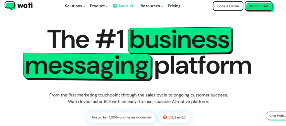The width and height of the screenshot is (286, 126).
Task: Click the Trusted by 14,000+ businesses badge
Action: tap(121, 117)
